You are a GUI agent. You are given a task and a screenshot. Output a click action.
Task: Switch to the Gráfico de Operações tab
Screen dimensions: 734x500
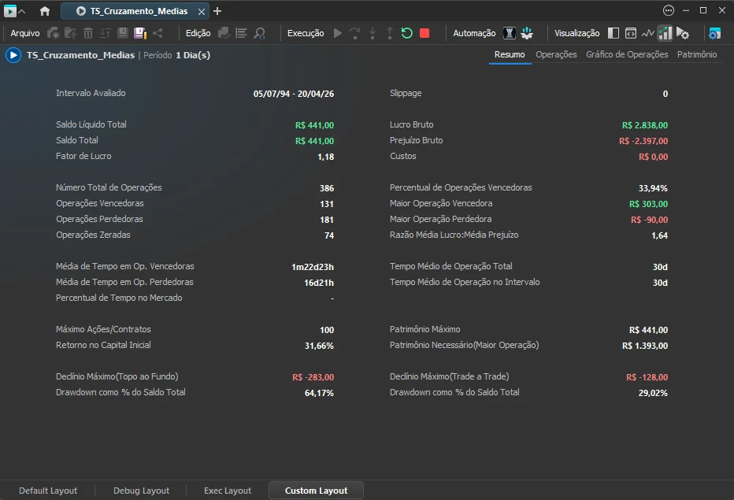[x=627, y=55]
